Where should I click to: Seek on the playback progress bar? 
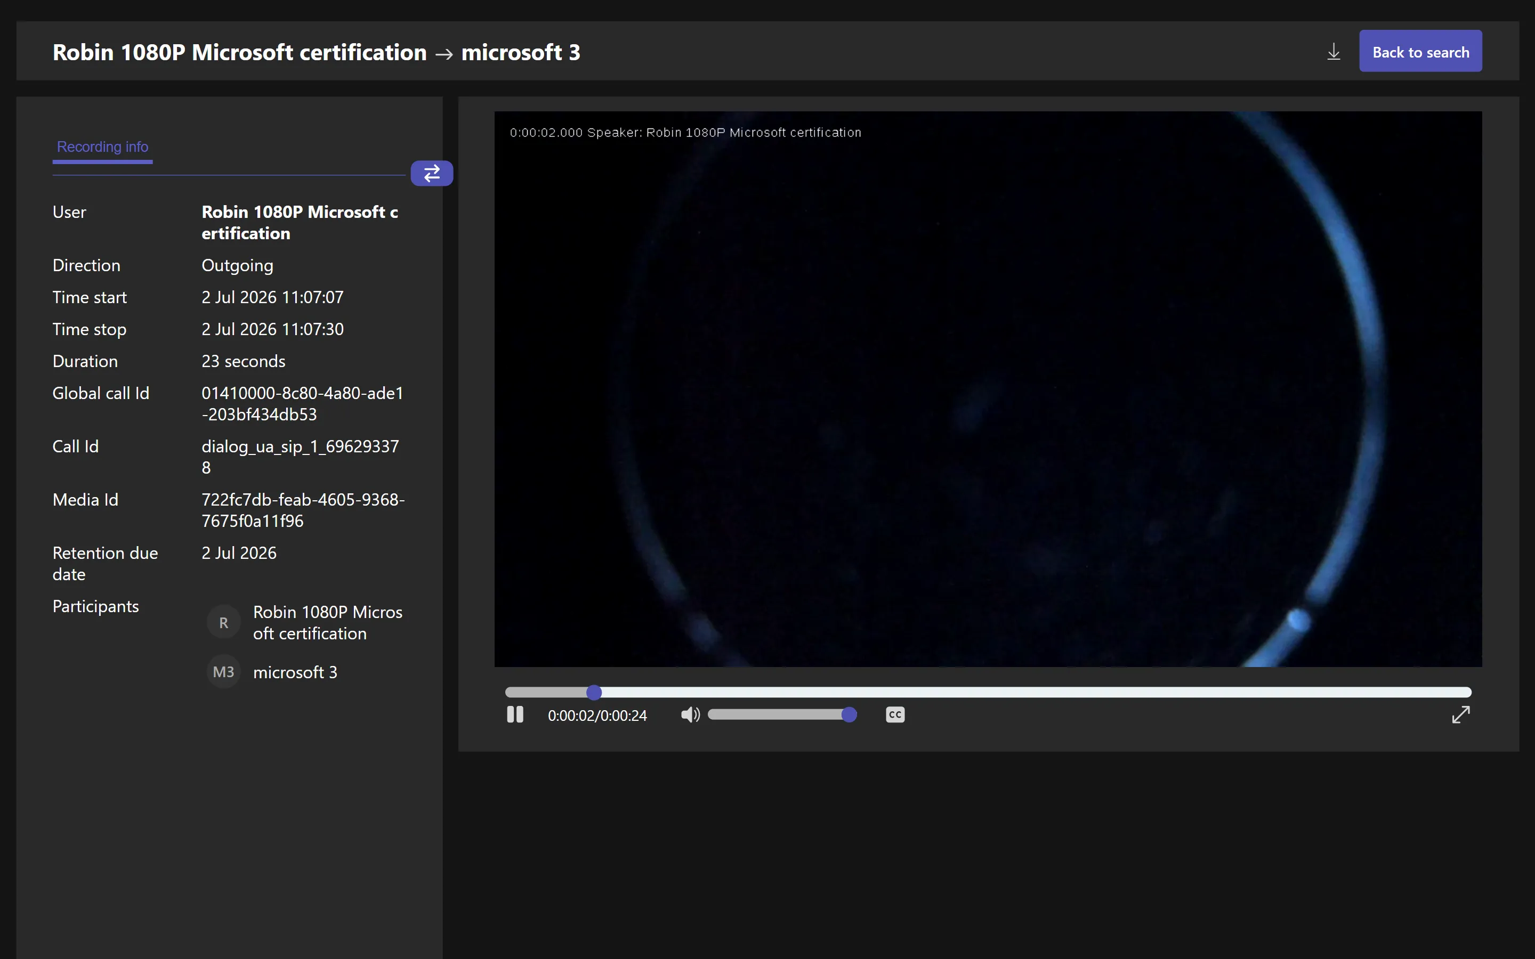click(x=988, y=692)
